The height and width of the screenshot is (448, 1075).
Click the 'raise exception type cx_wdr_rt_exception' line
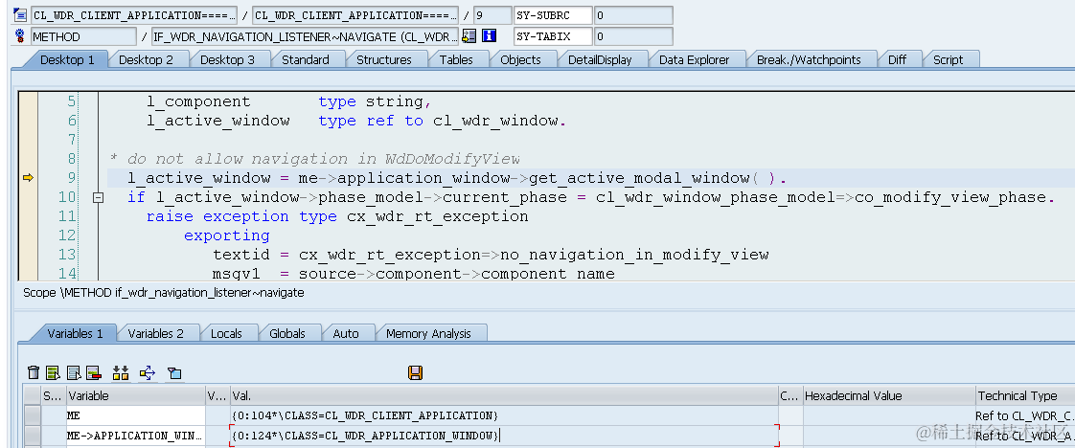click(337, 216)
